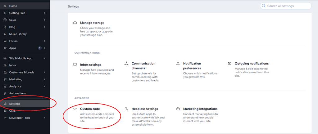This screenshot has width=318, height=134.
Task: Click 'Check your storage and free up space' text
Action: (96, 31)
